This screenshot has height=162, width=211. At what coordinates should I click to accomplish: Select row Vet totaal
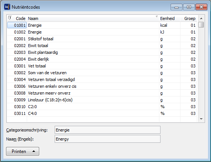pyautogui.click(x=102, y=66)
